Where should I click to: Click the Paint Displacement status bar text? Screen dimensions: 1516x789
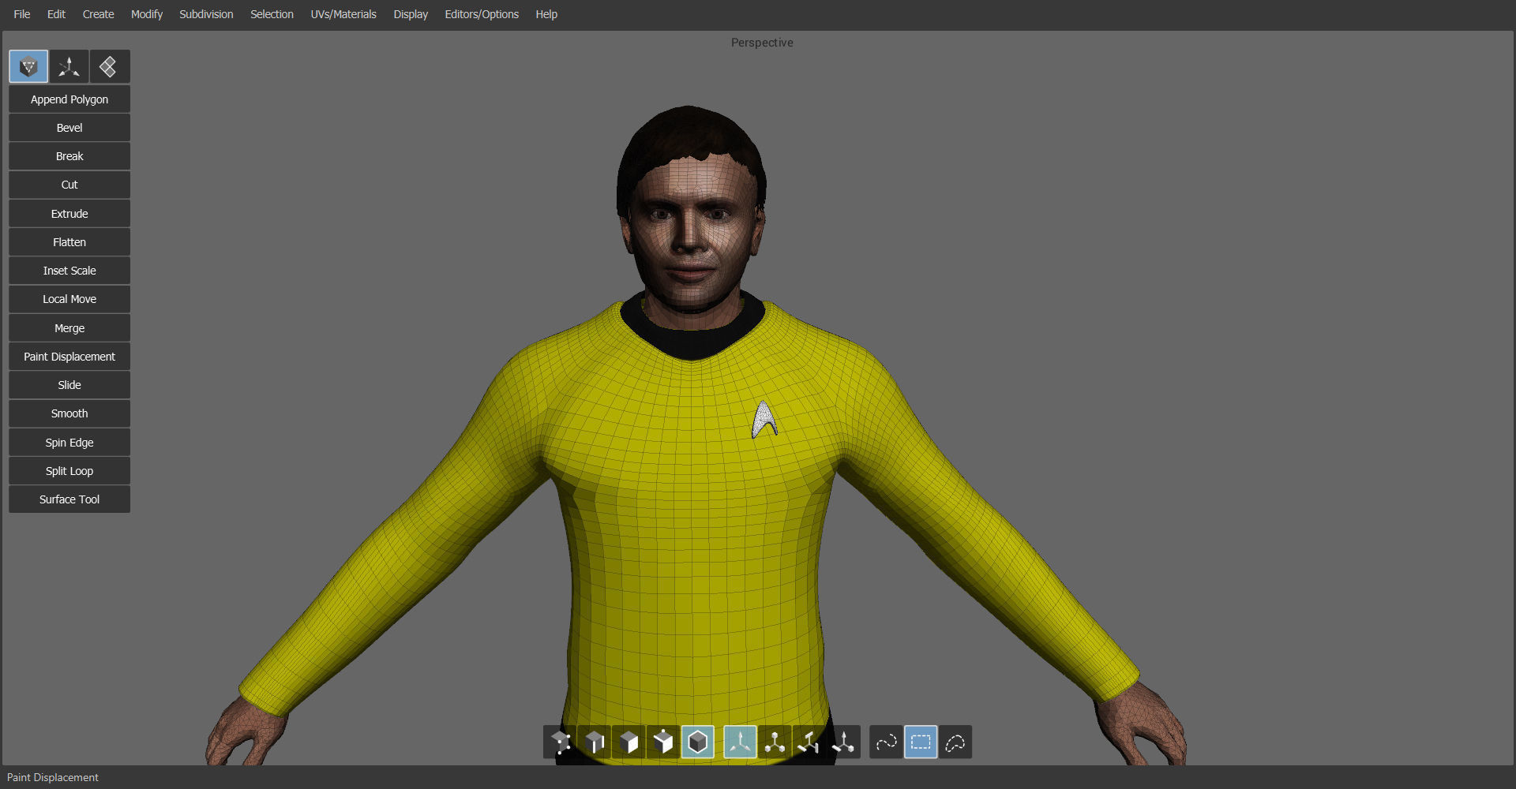53,778
